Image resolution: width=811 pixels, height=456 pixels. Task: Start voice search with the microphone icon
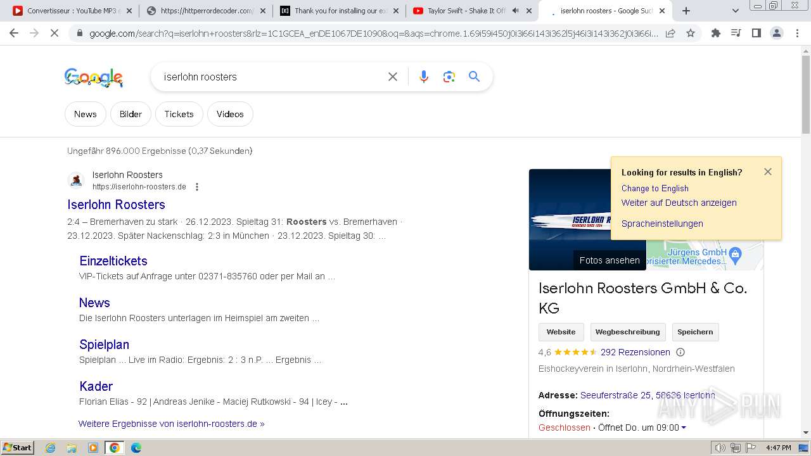(x=424, y=77)
